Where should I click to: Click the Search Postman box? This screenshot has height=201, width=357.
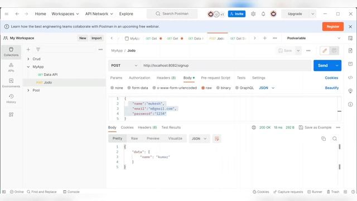(x=172, y=14)
